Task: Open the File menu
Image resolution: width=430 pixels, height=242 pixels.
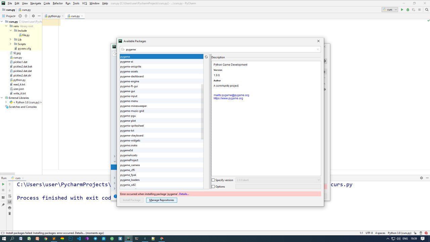Action: coord(10,3)
